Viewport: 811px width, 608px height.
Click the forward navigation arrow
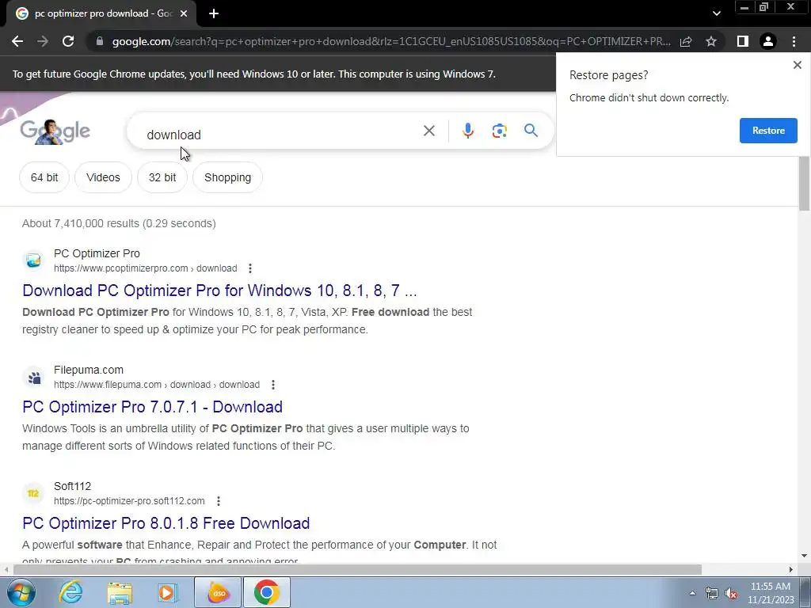click(43, 41)
